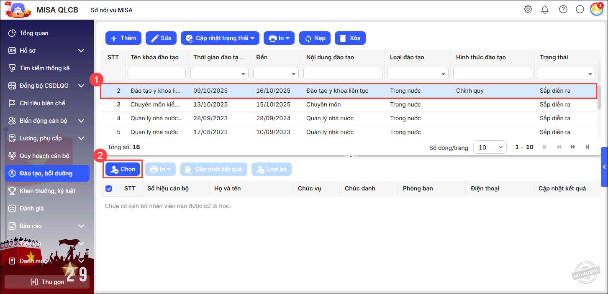Go to next page arrow in pagination

pyautogui.click(x=573, y=147)
